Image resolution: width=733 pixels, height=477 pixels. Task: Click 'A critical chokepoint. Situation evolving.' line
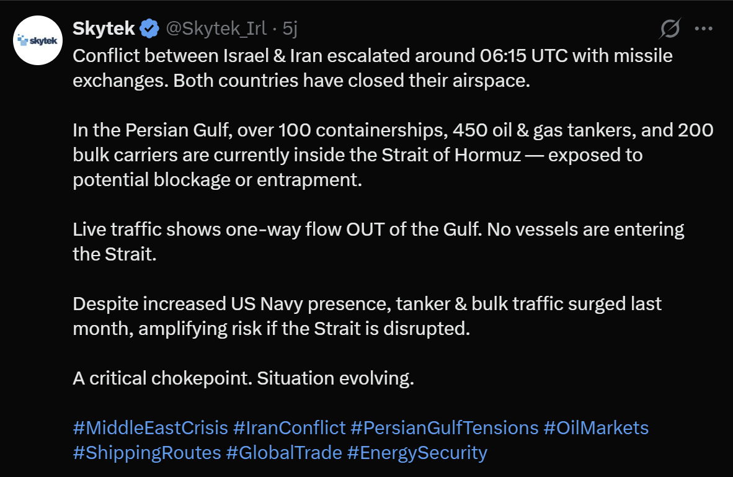point(243,378)
